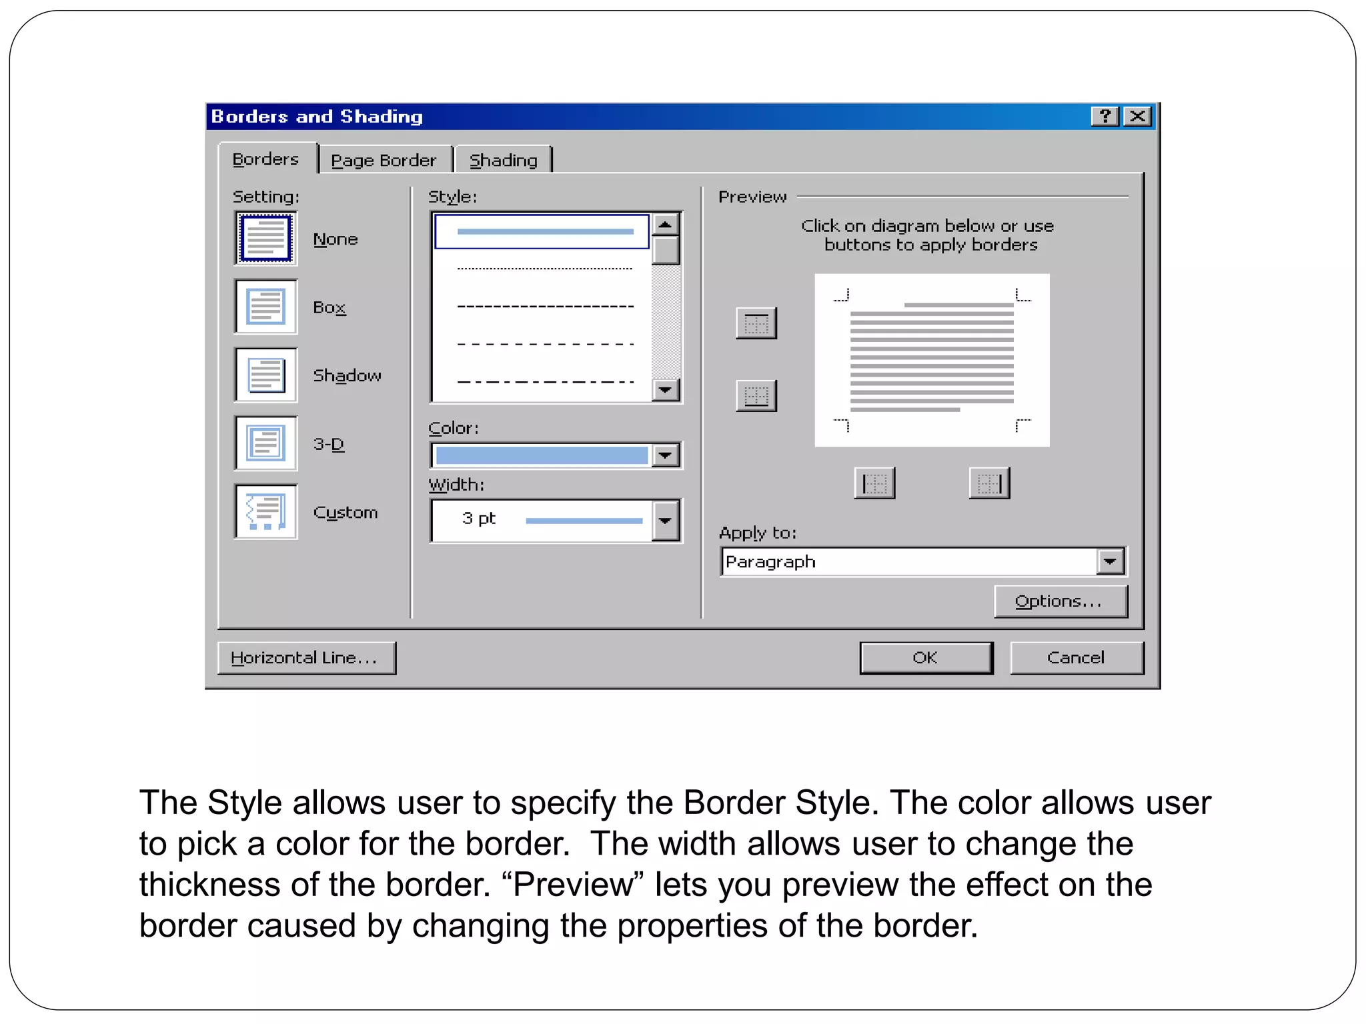
Task: Click the preview diagram paragraph sample
Action: tap(932, 360)
